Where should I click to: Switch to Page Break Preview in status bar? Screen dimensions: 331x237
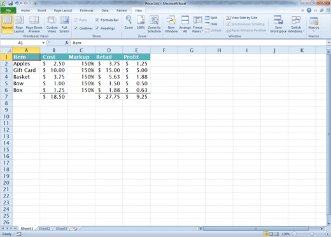[276, 234]
